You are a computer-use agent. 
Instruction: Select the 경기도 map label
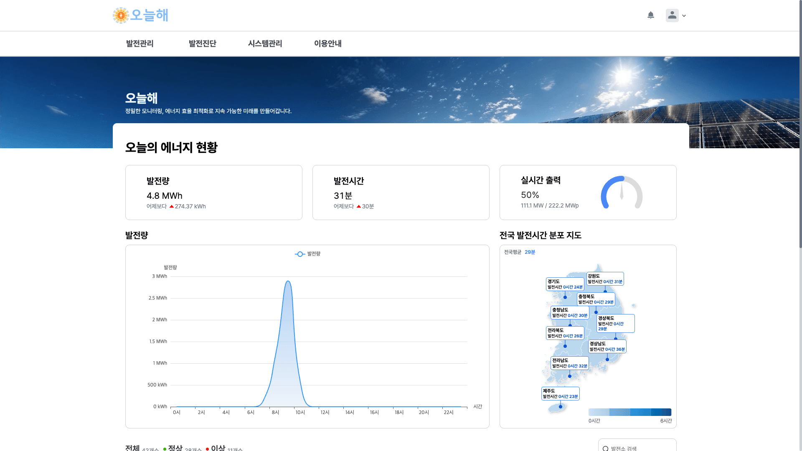565,284
